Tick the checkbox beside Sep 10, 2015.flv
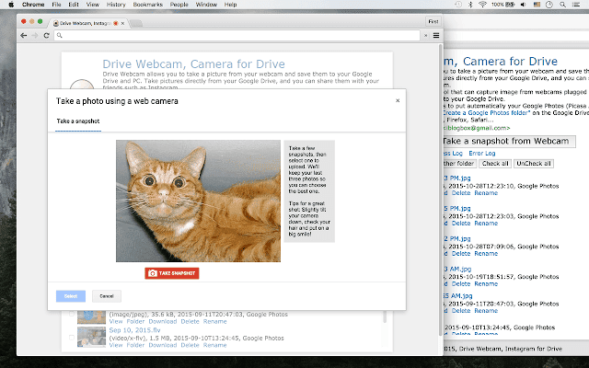Viewport: 589px width, 368px height. pyautogui.click(x=72, y=338)
